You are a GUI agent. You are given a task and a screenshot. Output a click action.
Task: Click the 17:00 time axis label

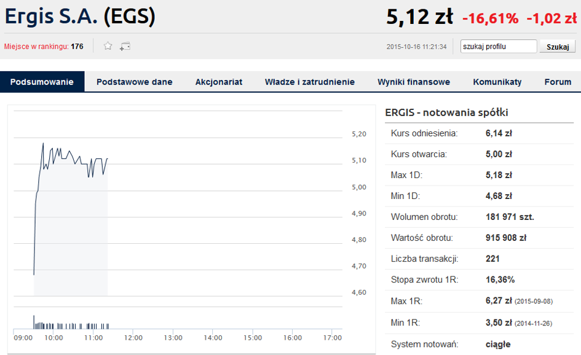[x=333, y=338]
